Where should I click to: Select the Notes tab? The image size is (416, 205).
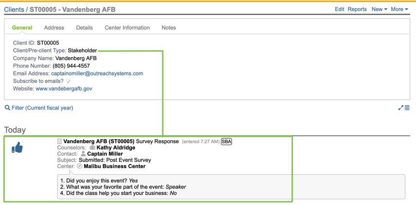(169, 28)
